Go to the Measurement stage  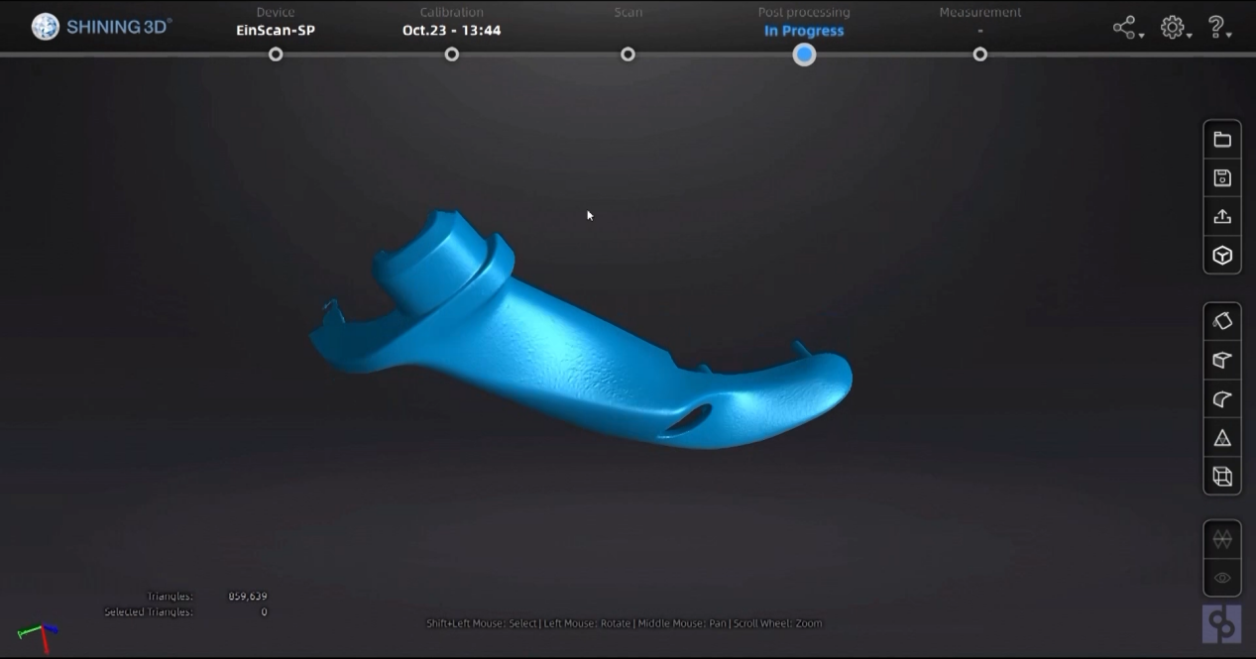(979, 55)
